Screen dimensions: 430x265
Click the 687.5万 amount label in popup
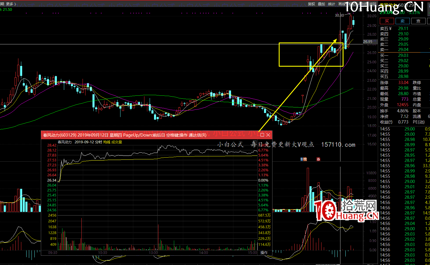coord(264,215)
